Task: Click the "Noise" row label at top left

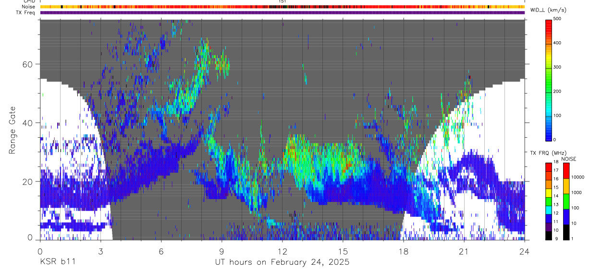Action: click(28, 7)
